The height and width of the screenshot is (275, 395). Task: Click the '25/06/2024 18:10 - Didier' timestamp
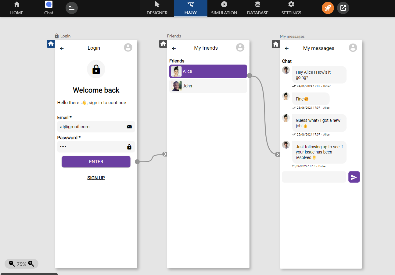(x=309, y=166)
